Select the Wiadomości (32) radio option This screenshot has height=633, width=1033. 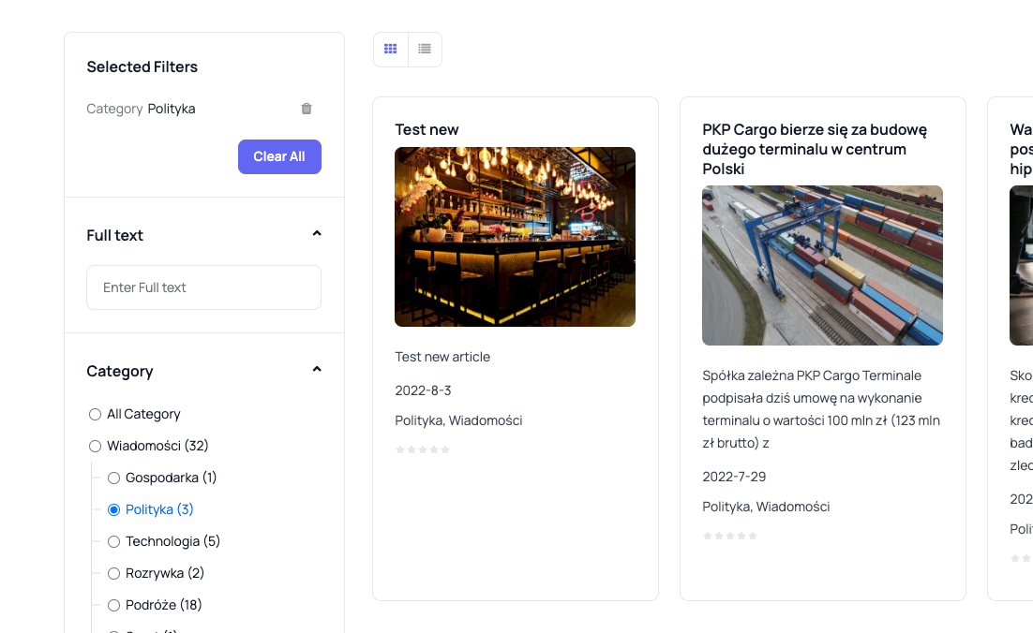[95, 446]
